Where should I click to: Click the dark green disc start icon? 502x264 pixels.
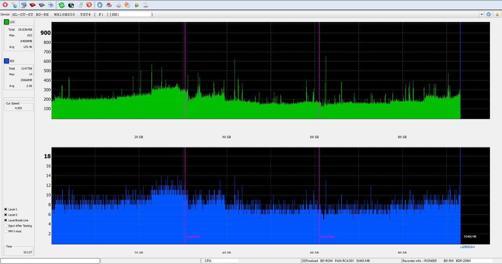(x=71, y=5)
